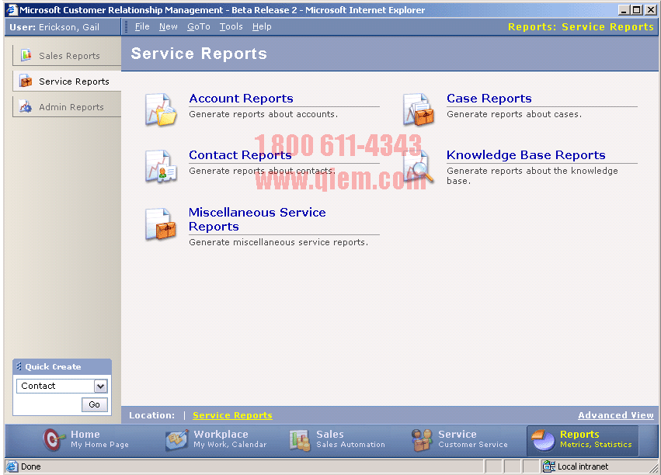Click the Internet Explorer icon in title bar
This screenshot has height=475, width=661.
[x=12, y=9]
